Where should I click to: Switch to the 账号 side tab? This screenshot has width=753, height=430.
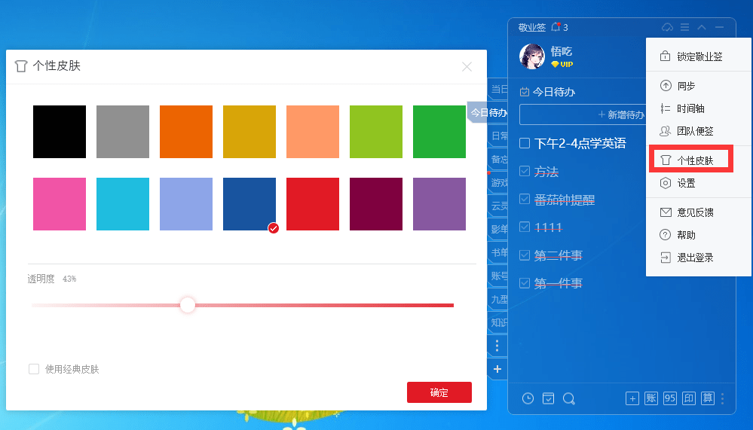coord(498,276)
